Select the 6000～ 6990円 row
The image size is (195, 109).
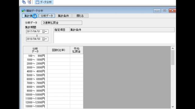coord(53,79)
